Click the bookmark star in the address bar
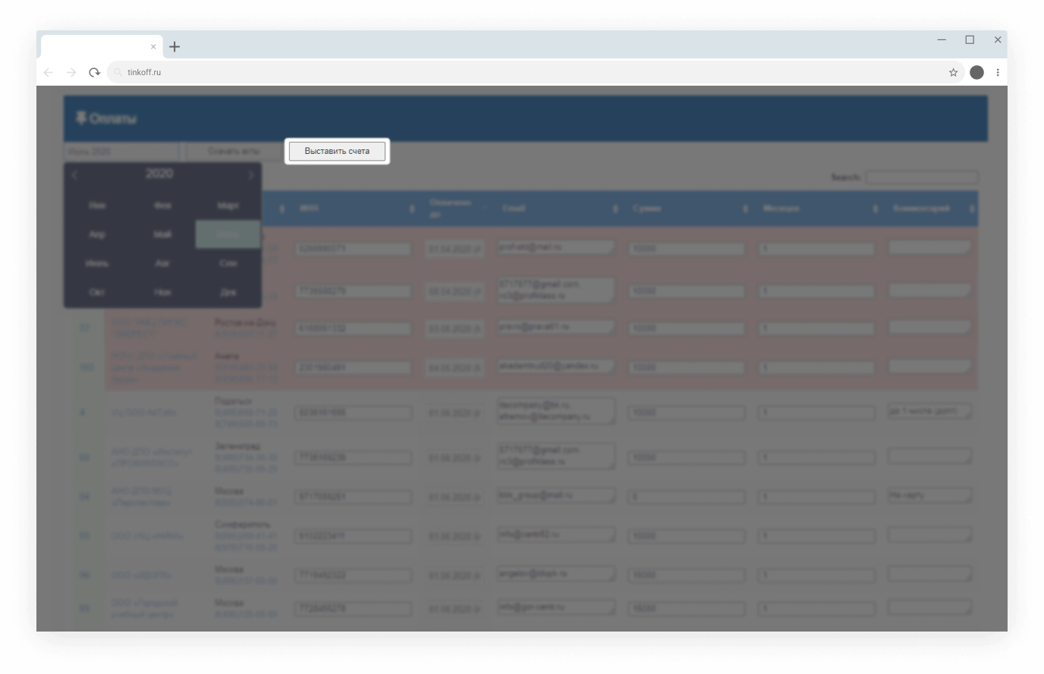The image size is (1044, 674). [x=952, y=72]
